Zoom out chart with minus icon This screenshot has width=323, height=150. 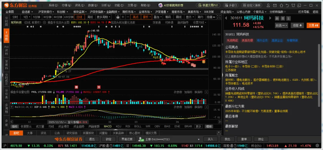click(128, 17)
